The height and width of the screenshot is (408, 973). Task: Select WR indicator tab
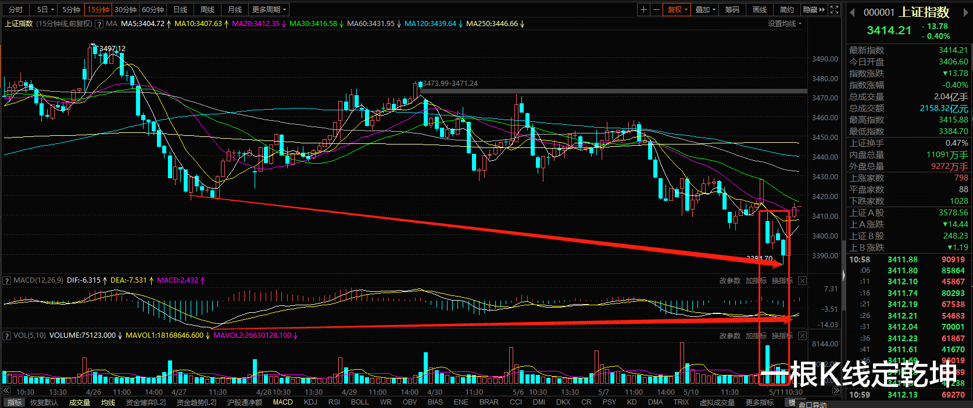(386, 402)
